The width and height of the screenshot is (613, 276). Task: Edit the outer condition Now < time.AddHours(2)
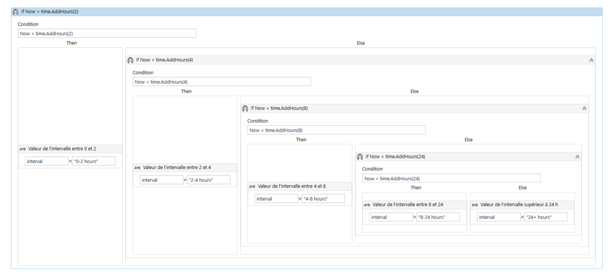pyautogui.click(x=107, y=33)
